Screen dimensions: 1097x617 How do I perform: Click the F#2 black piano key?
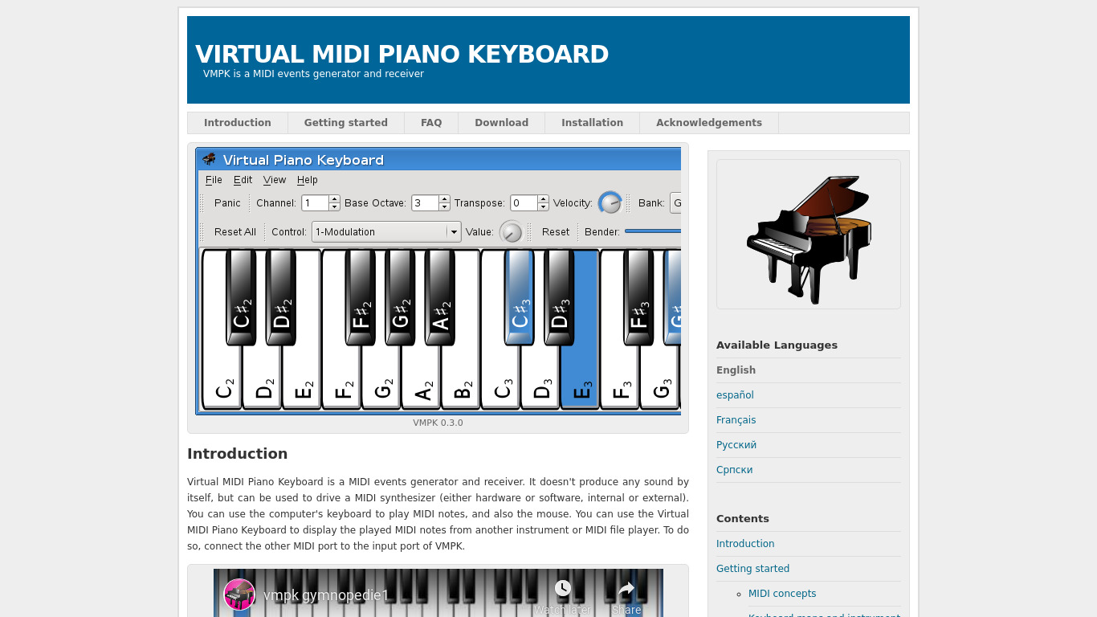(361, 297)
